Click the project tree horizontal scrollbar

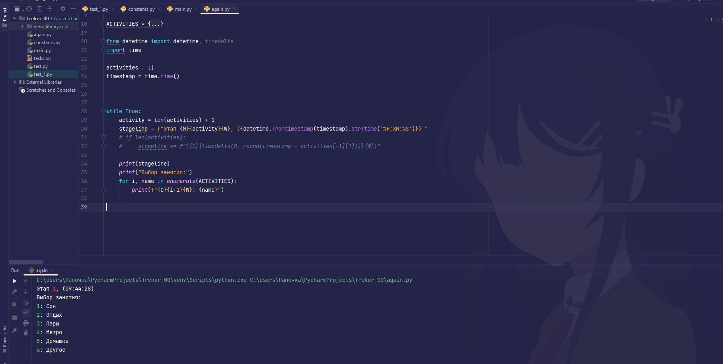pyautogui.click(x=26, y=262)
